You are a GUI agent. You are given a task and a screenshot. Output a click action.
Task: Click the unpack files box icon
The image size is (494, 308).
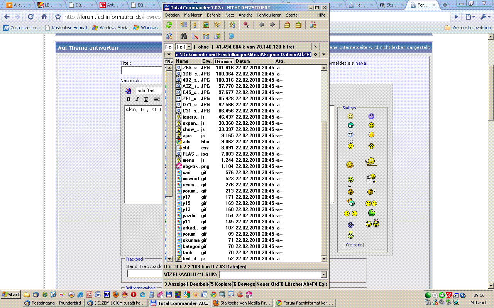(x=298, y=25)
